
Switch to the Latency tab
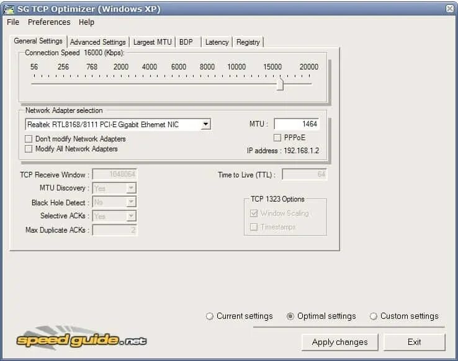[x=217, y=42]
